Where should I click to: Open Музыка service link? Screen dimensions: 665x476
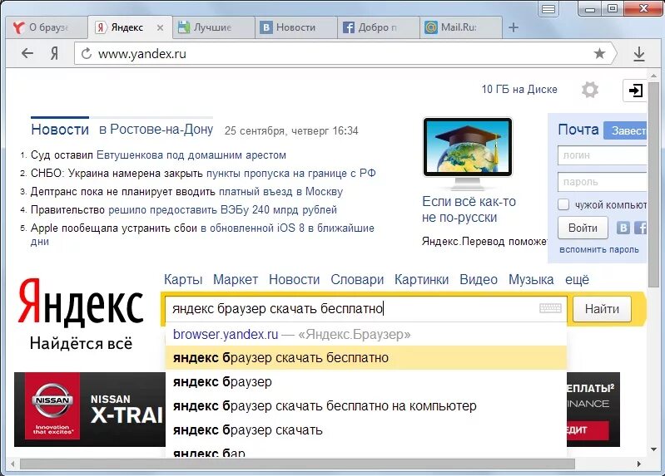point(531,279)
